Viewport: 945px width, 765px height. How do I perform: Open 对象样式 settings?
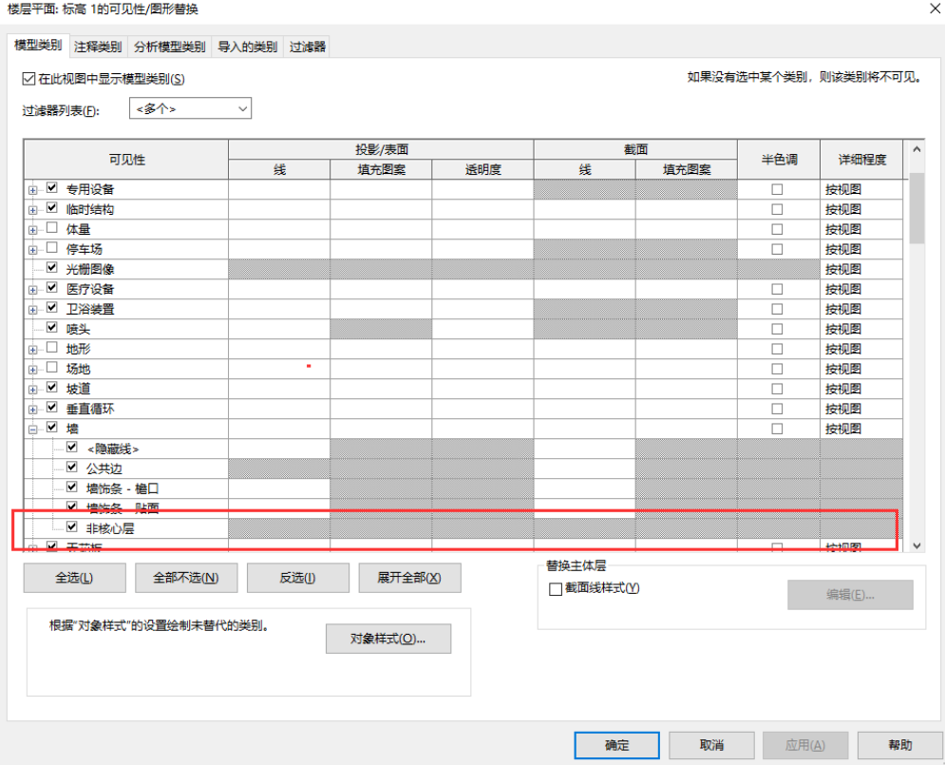[388, 639]
